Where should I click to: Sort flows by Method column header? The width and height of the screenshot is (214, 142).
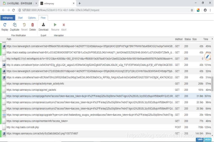tap(179, 39)
